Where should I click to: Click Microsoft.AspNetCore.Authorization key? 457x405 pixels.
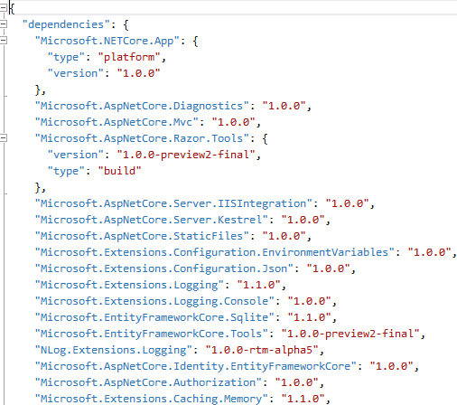coord(148,382)
